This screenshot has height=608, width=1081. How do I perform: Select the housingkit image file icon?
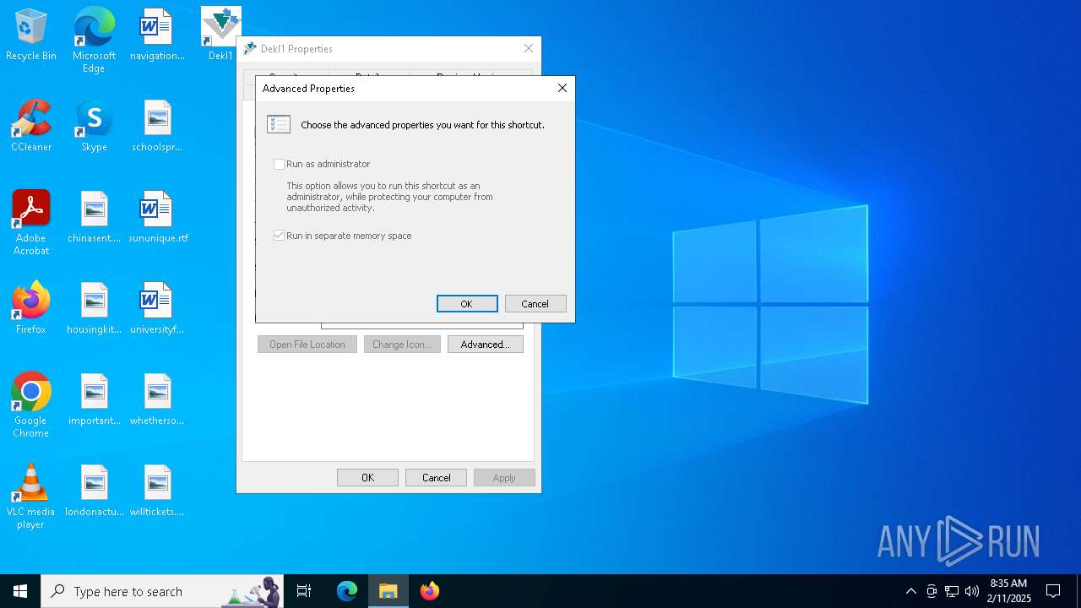94,309
